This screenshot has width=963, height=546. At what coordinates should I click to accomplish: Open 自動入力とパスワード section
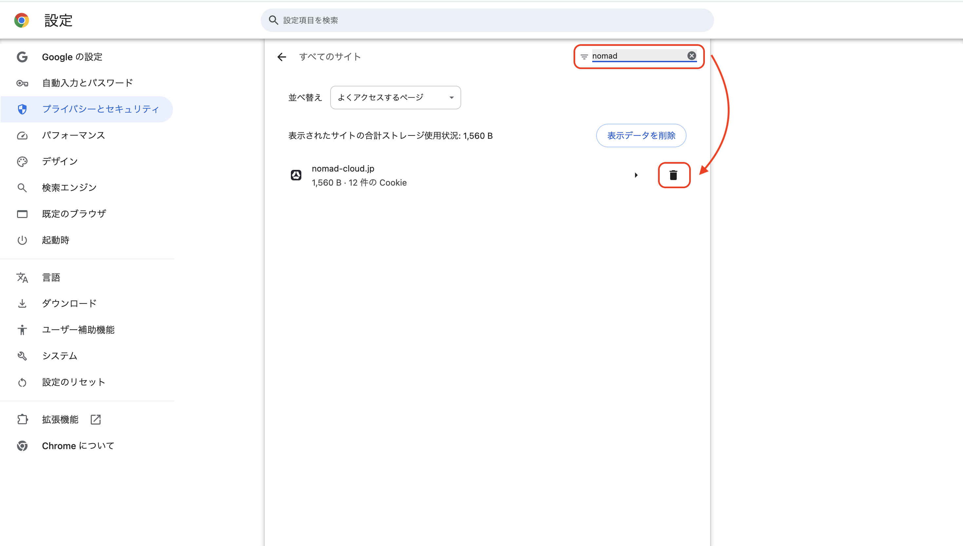87,83
